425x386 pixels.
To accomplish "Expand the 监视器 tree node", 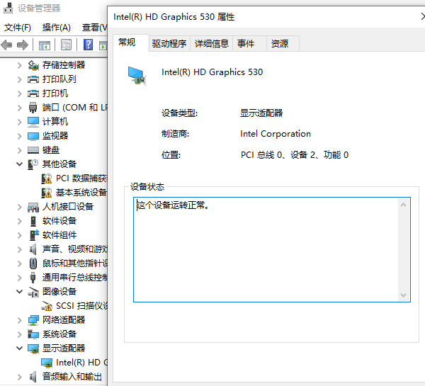I will point(20,136).
